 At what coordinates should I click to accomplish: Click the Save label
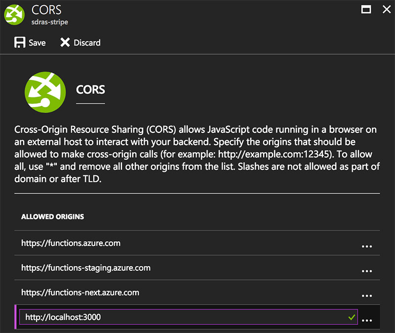point(37,42)
